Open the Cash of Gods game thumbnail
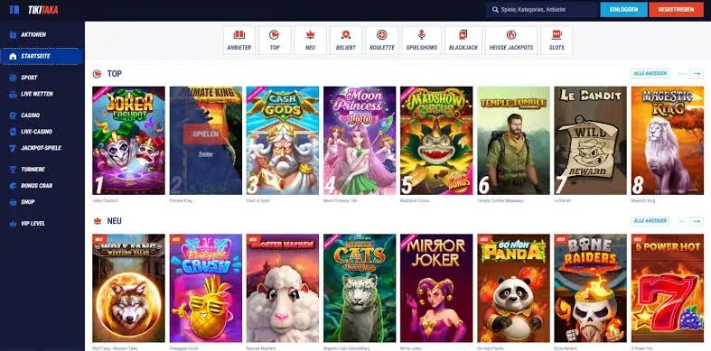Viewport: 711px width, 351px height. click(x=283, y=141)
